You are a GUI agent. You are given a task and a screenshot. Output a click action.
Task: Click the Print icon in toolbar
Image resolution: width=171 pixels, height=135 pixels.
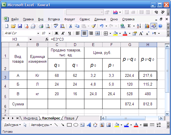click(x=41, y=26)
